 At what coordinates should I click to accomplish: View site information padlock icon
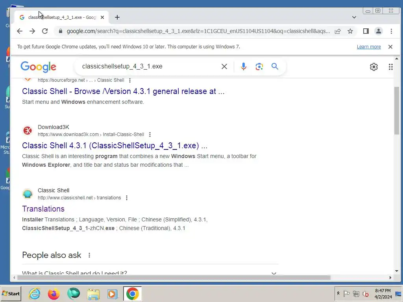(x=60, y=31)
